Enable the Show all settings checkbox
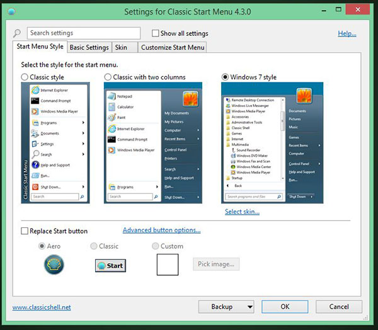 (155, 33)
